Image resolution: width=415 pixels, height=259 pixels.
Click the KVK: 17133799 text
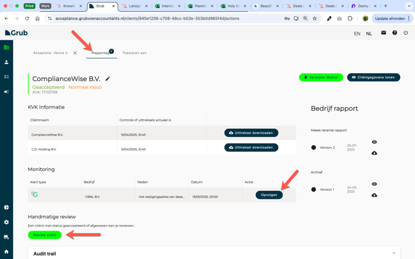tap(45, 92)
